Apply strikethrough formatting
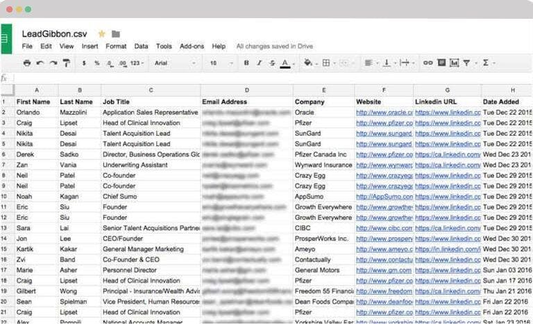Viewport: 533px width, 324px height. click(272, 63)
